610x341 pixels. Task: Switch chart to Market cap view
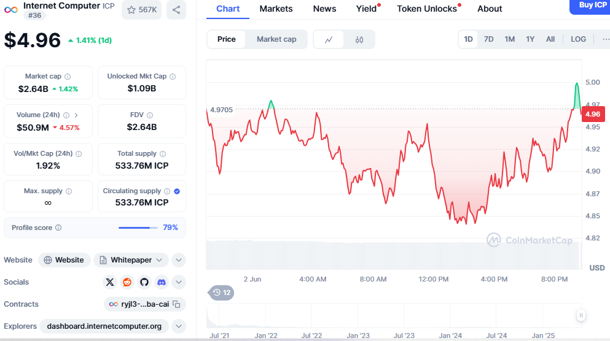tap(276, 39)
